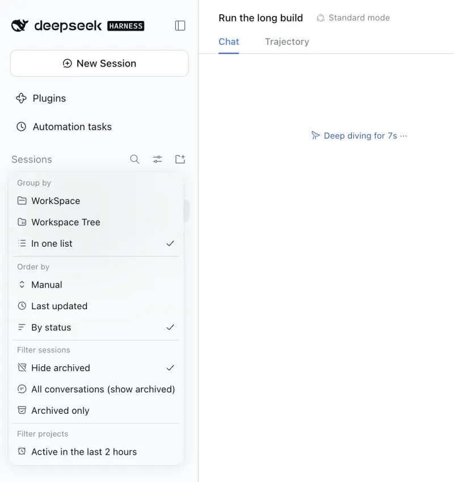454x482 pixels.
Task: Click the All conversations chat bubble icon
Action: (22, 389)
